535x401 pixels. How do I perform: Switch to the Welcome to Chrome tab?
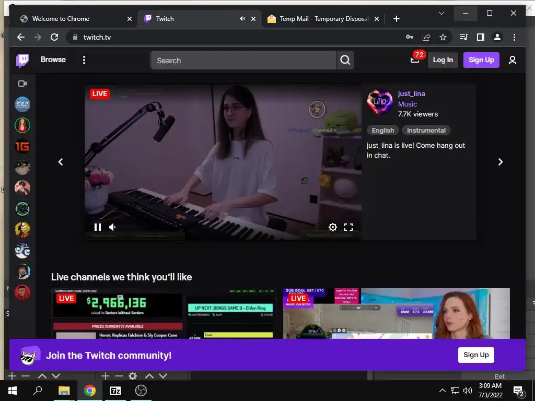[x=72, y=19]
